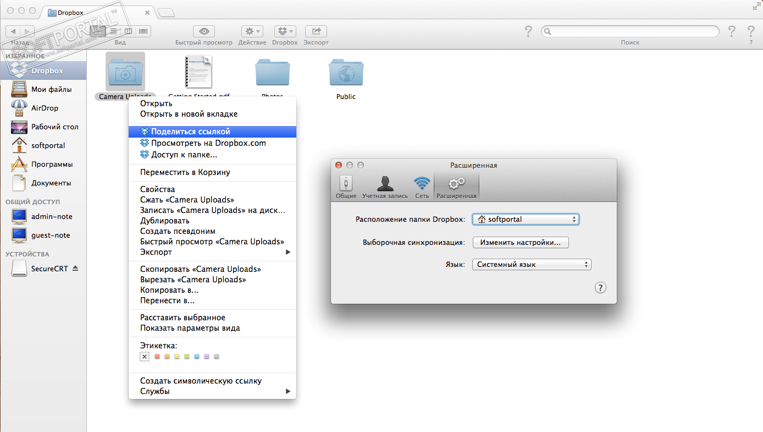Apply the green label color

coord(187,357)
